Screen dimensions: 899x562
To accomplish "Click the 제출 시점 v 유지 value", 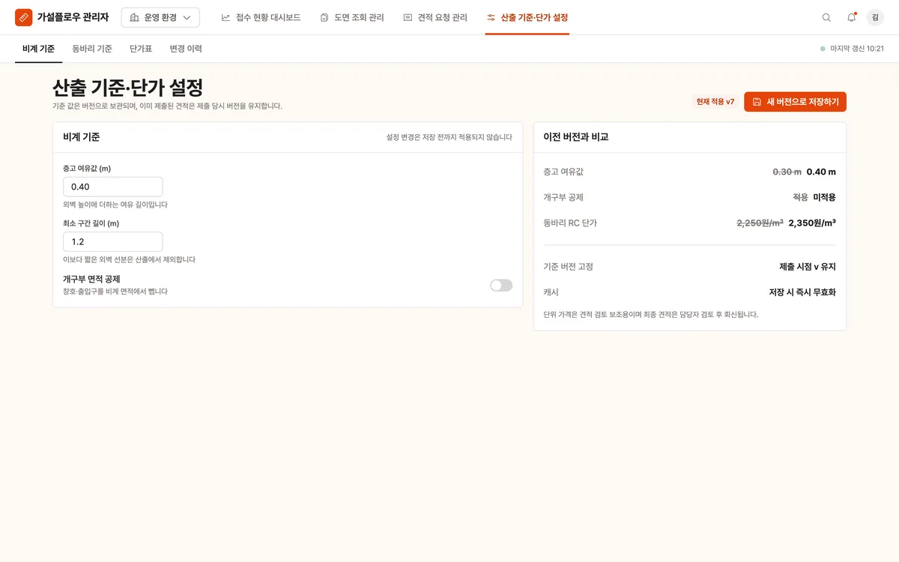I will [x=808, y=267].
